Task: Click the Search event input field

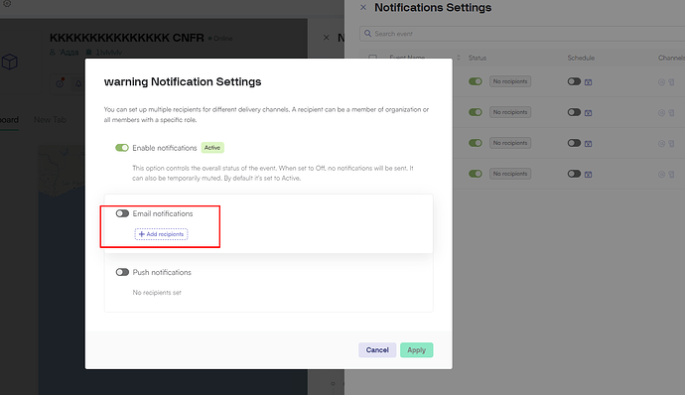Action: tap(522, 34)
